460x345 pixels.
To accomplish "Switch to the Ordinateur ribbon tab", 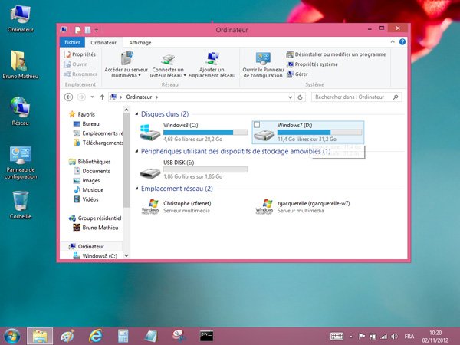I will pyautogui.click(x=103, y=42).
